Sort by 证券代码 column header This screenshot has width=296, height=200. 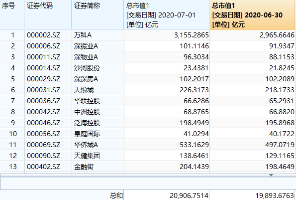click(48, 14)
